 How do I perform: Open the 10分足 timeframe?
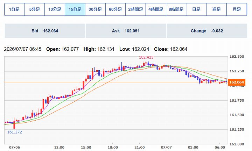click(55, 9)
